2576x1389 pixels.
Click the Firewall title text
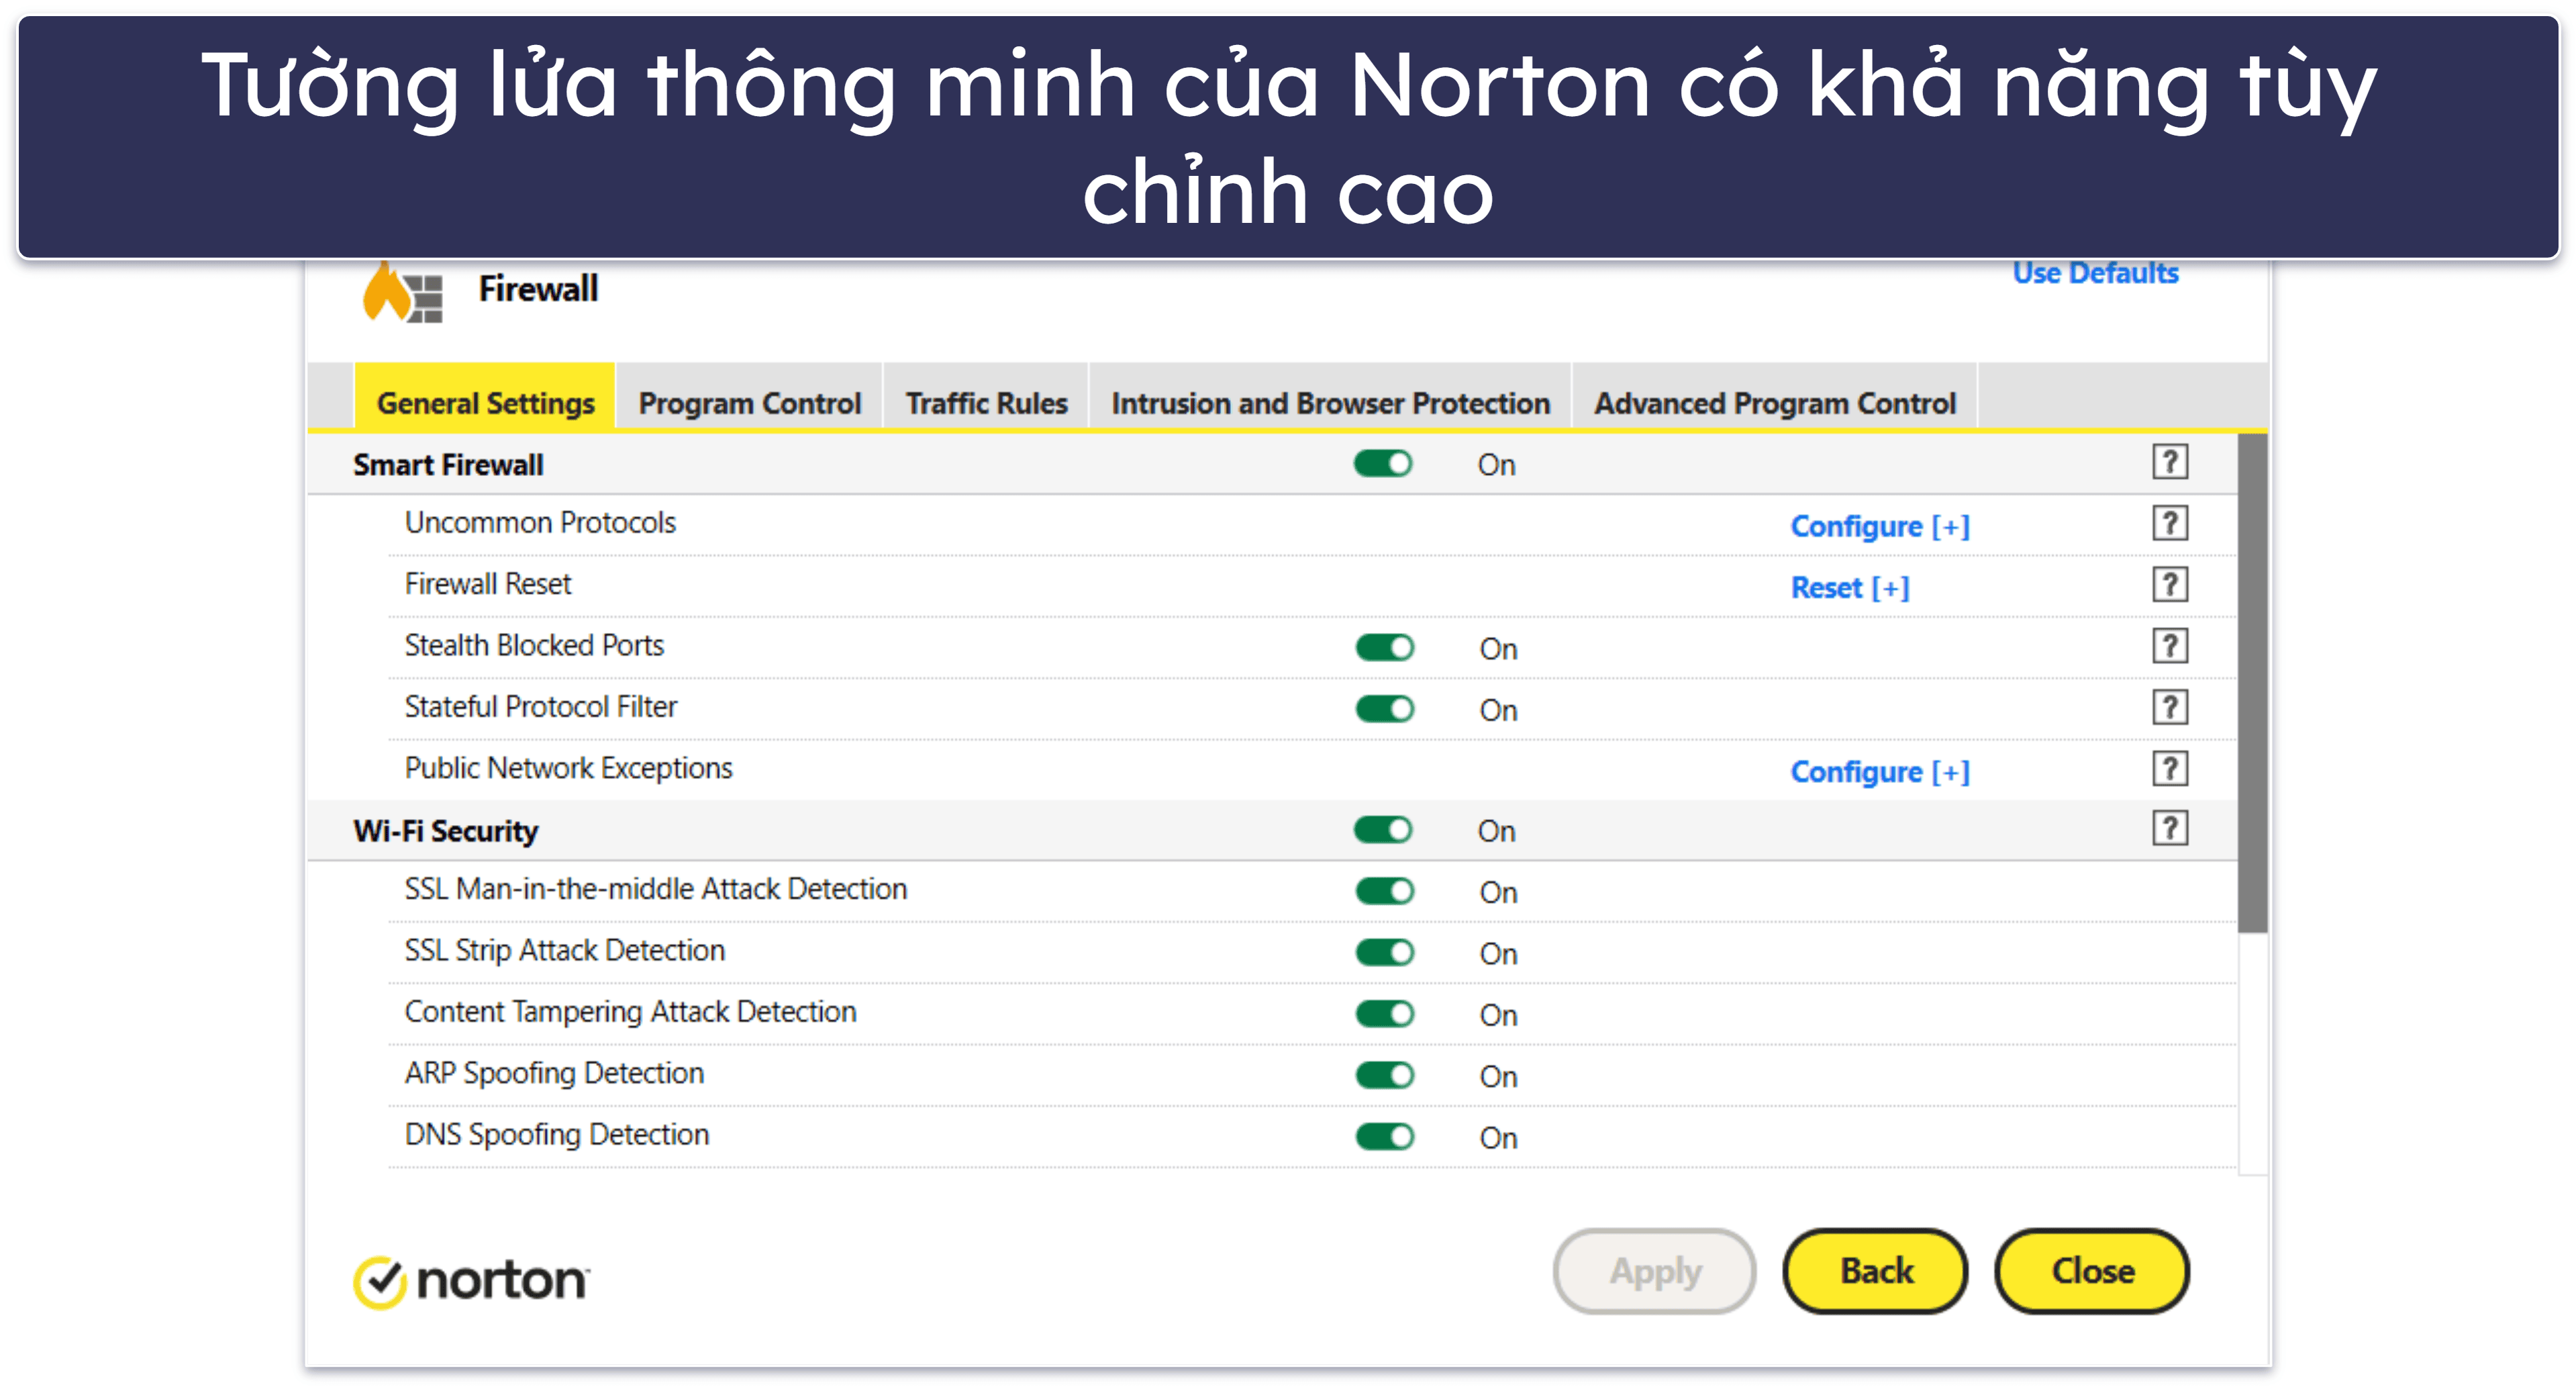[538, 289]
